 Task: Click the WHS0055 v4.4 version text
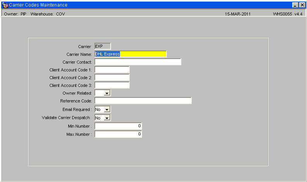coord(288,14)
